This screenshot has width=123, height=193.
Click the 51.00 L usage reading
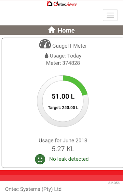(x=63, y=96)
